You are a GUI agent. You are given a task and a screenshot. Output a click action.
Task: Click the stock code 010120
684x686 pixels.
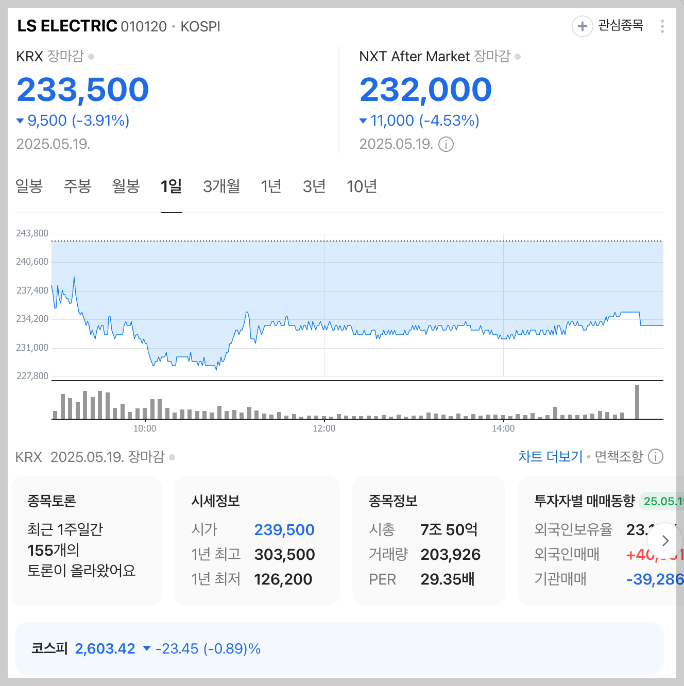[144, 26]
